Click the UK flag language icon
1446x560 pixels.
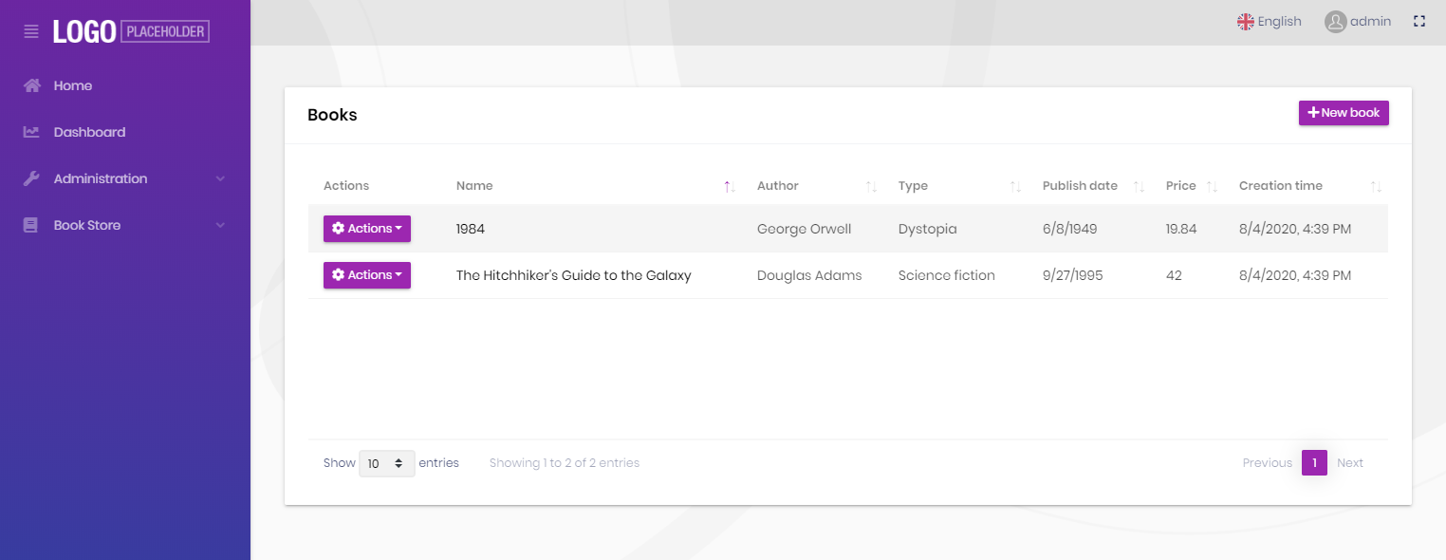tap(1246, 21)
